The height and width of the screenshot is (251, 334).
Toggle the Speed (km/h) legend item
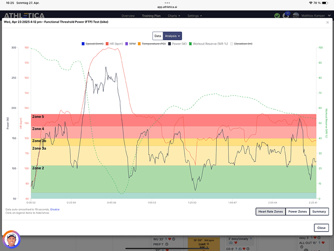coord(92,44)
